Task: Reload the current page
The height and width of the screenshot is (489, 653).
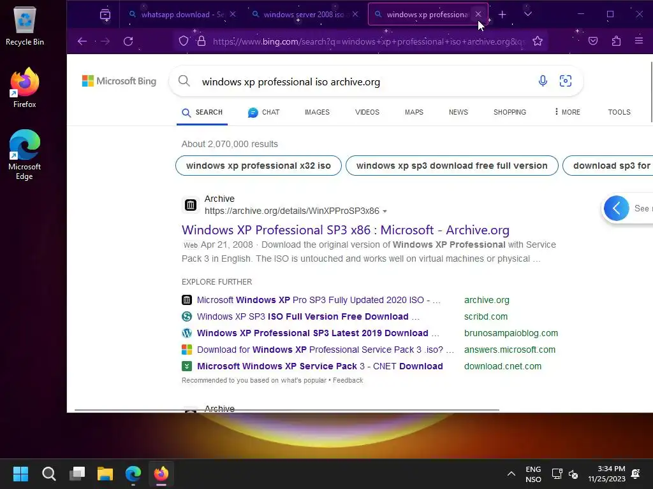Action: (128, 41)
